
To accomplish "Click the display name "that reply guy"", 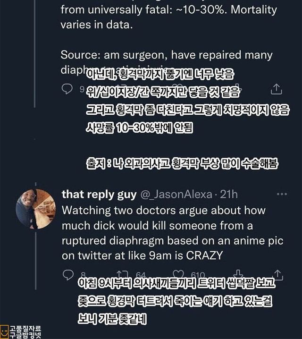I will click(x=99, y=195).
